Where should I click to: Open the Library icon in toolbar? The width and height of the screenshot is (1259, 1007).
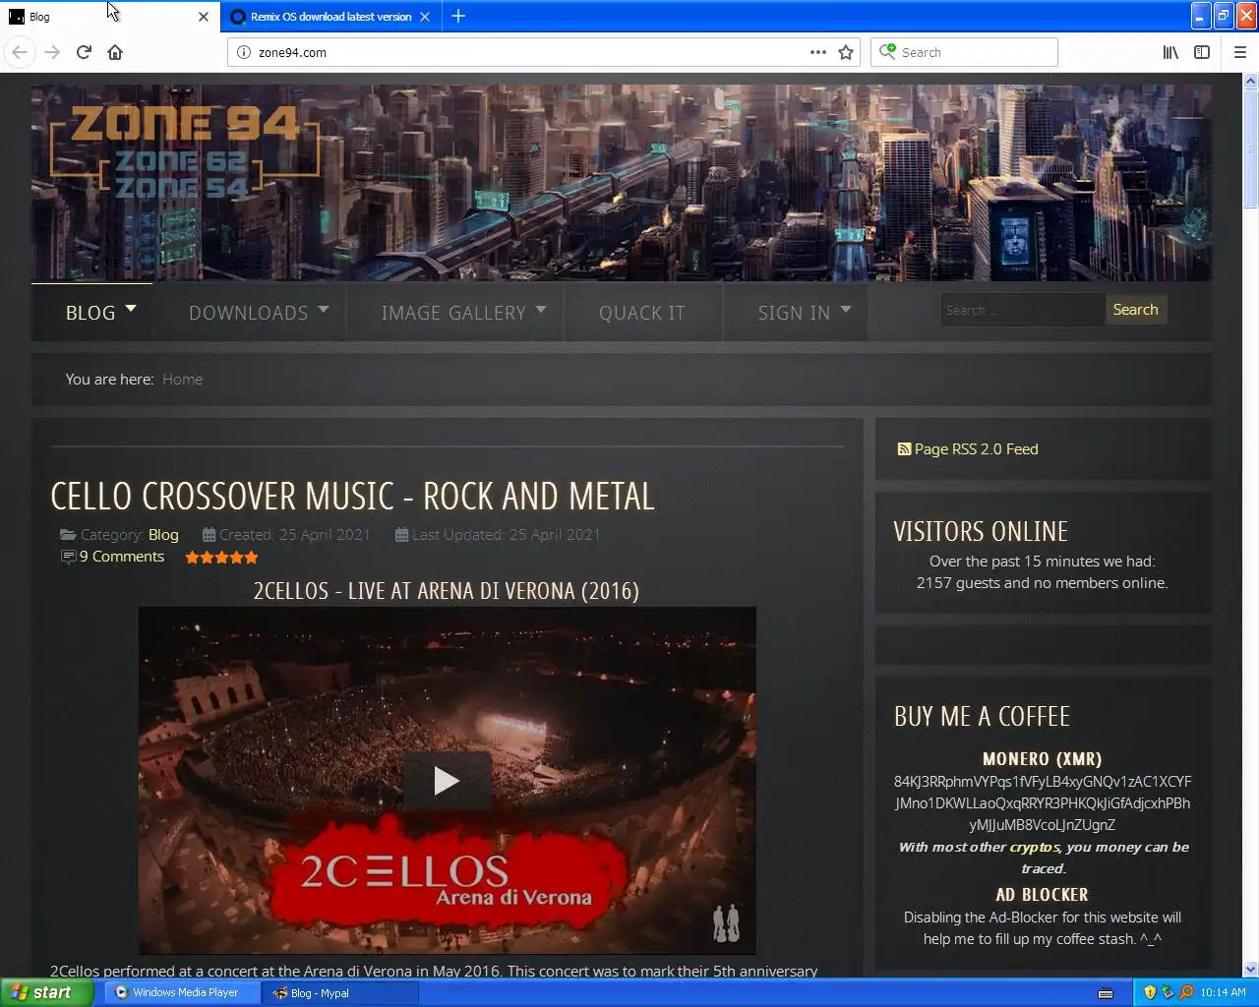[1170, 52]
